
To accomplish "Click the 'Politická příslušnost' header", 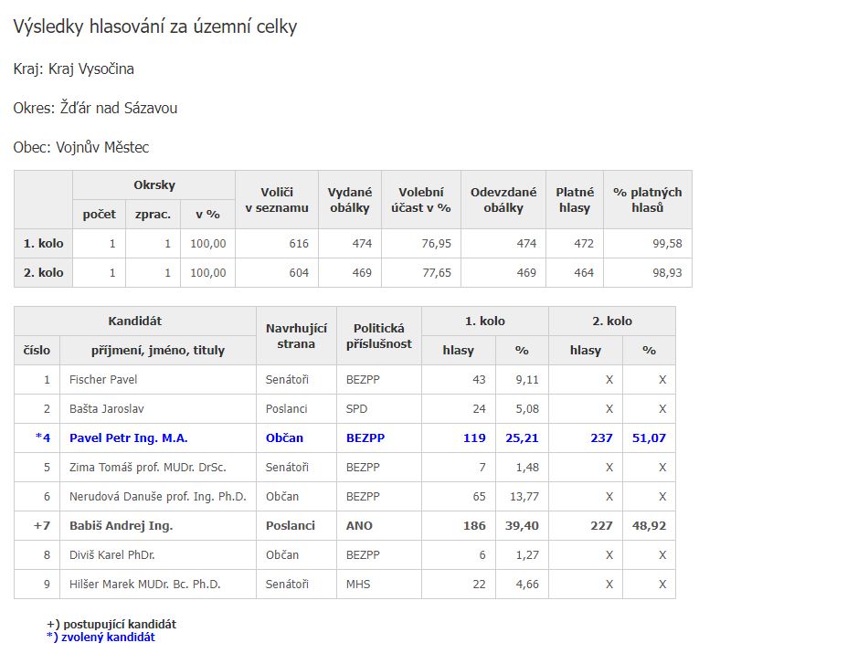I will pyautogui.click(x=378, y=336).
